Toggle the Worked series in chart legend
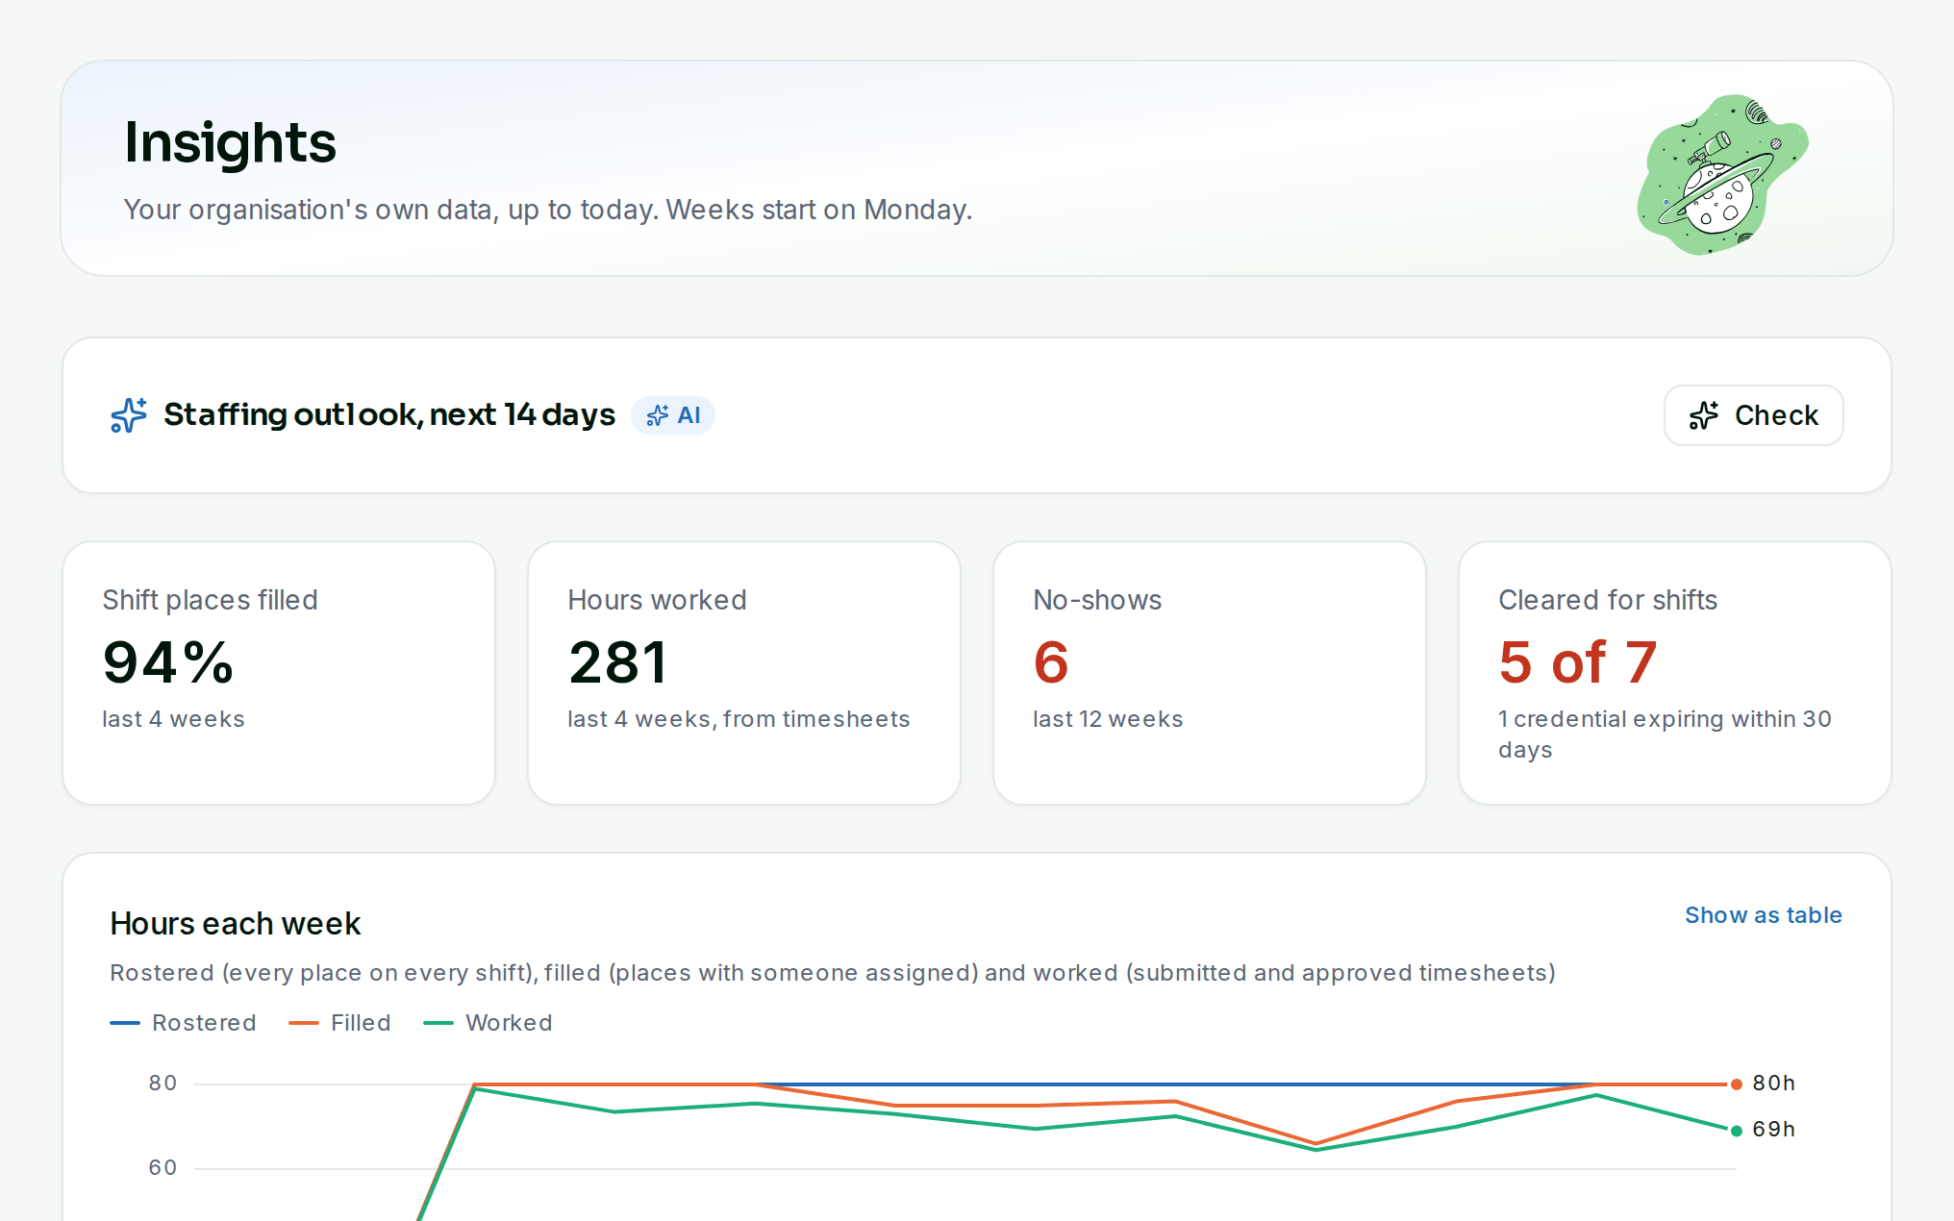This screenshot has width=1954, height=1221. [488, 1023]
